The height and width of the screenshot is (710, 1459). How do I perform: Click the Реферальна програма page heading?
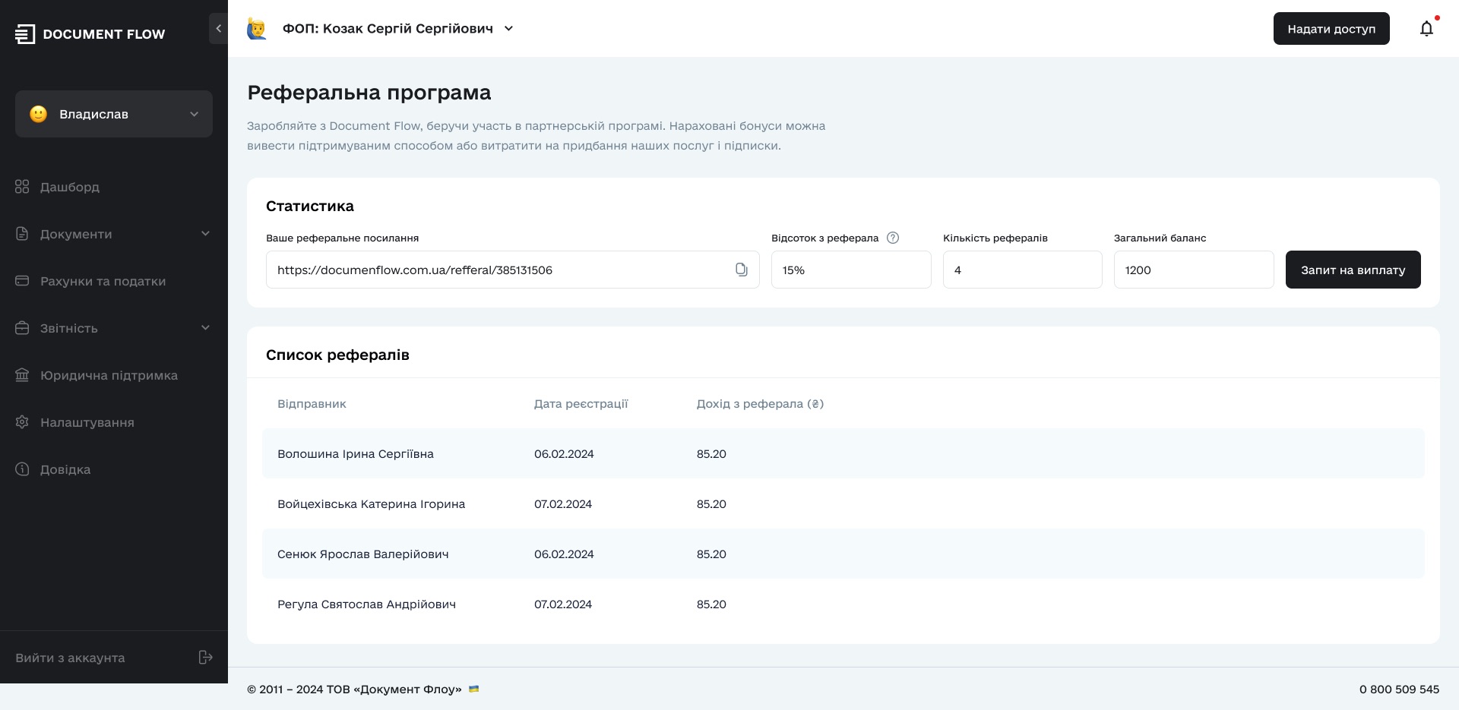[369, 93]
